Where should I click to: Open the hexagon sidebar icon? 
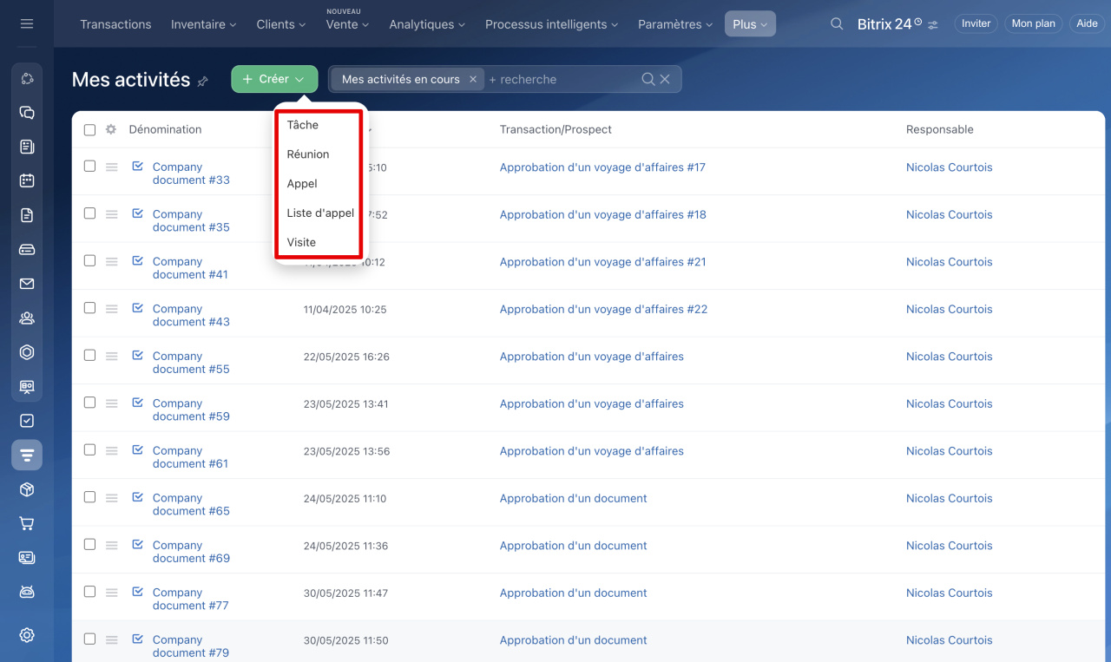point(27,352)
